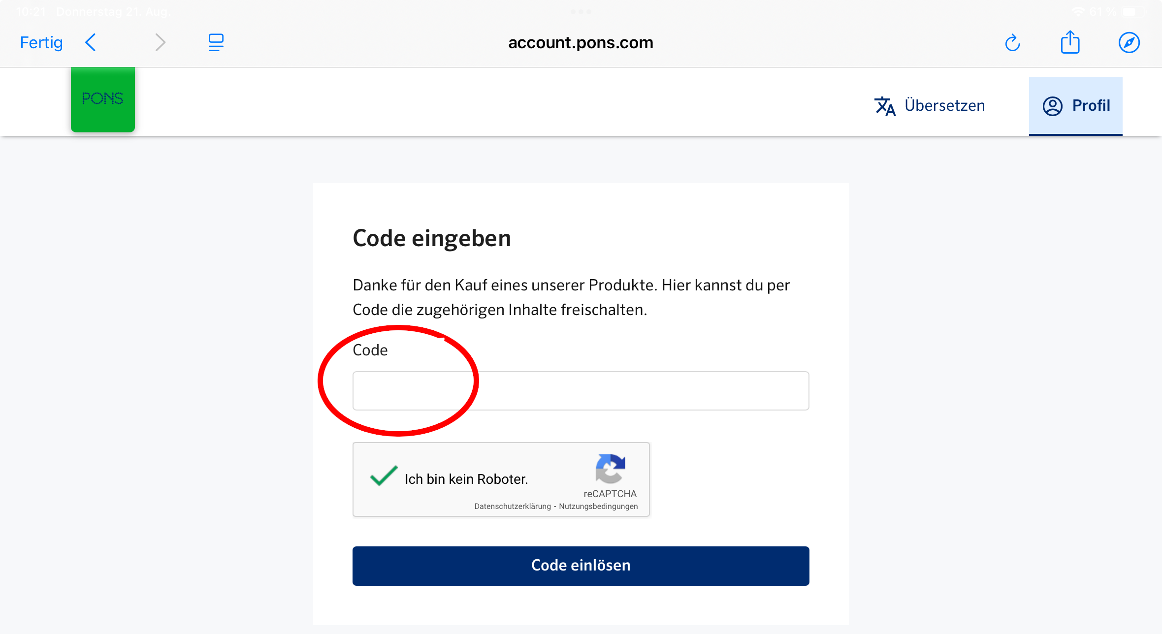Open the Datenschutzerklärung link

(x=513, y=507)
